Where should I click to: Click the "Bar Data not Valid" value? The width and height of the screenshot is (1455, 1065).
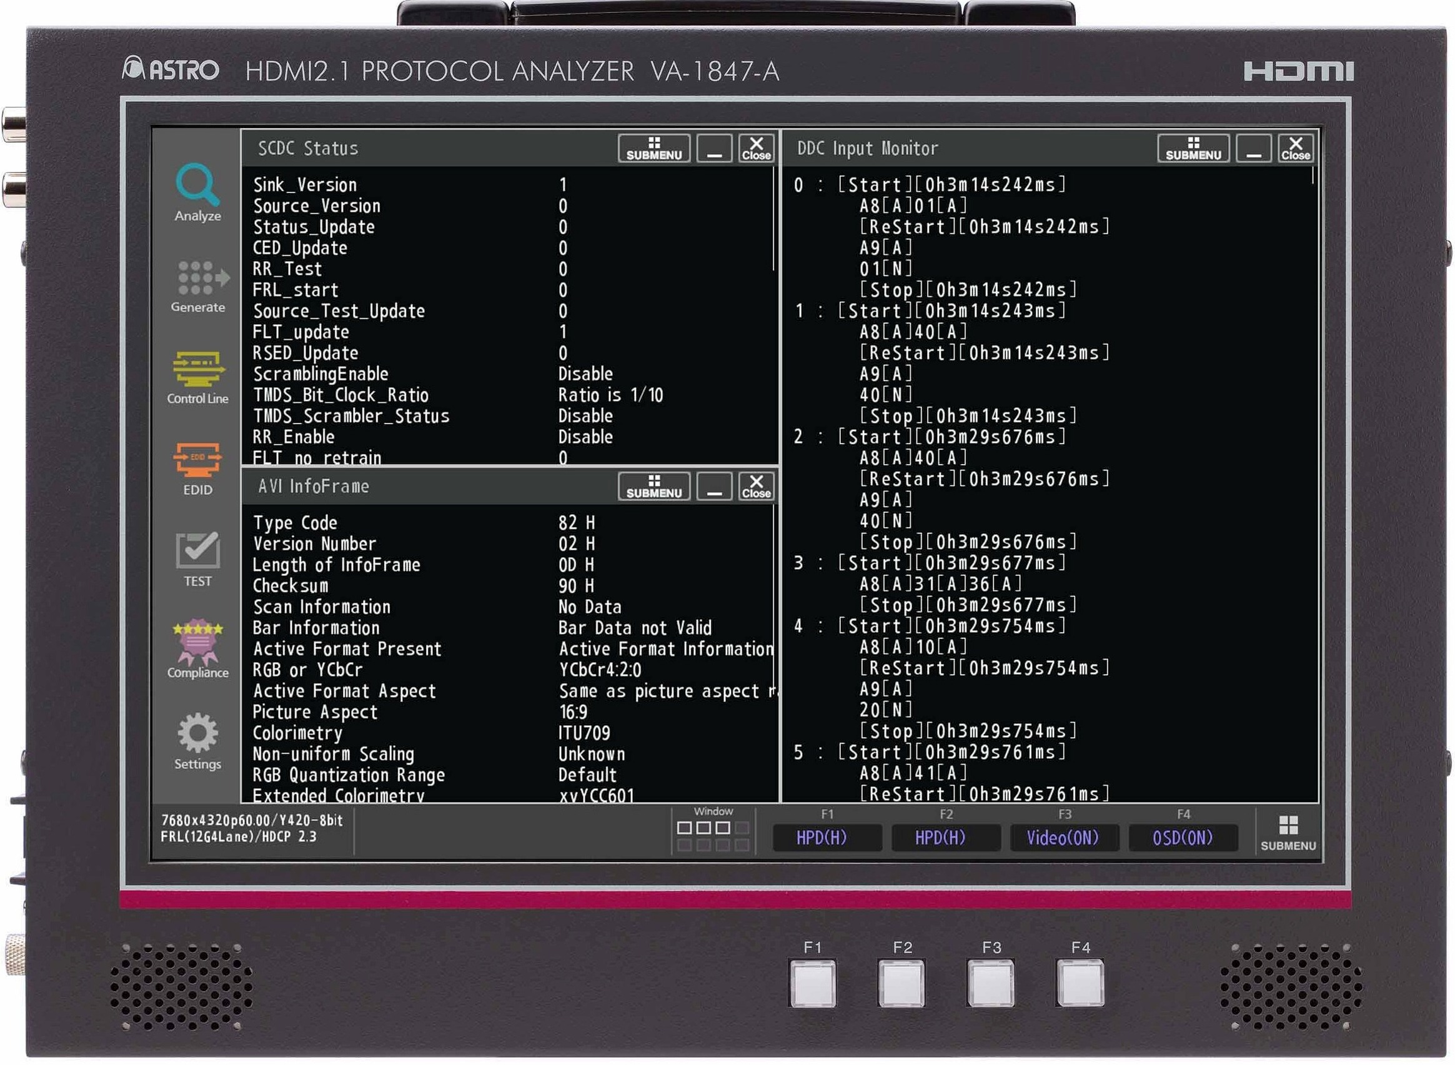634,628
